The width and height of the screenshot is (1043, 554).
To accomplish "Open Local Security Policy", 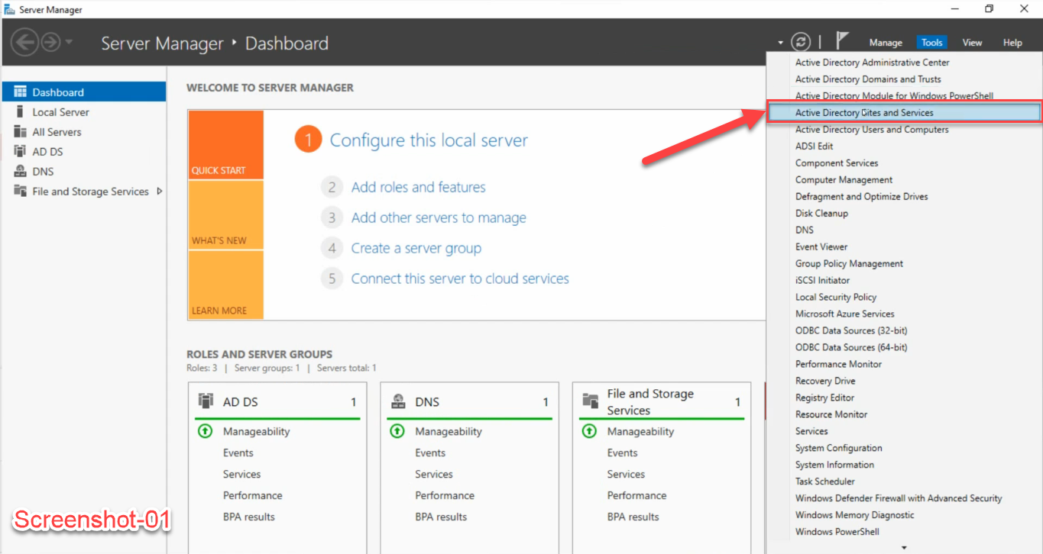I will 905,297.
